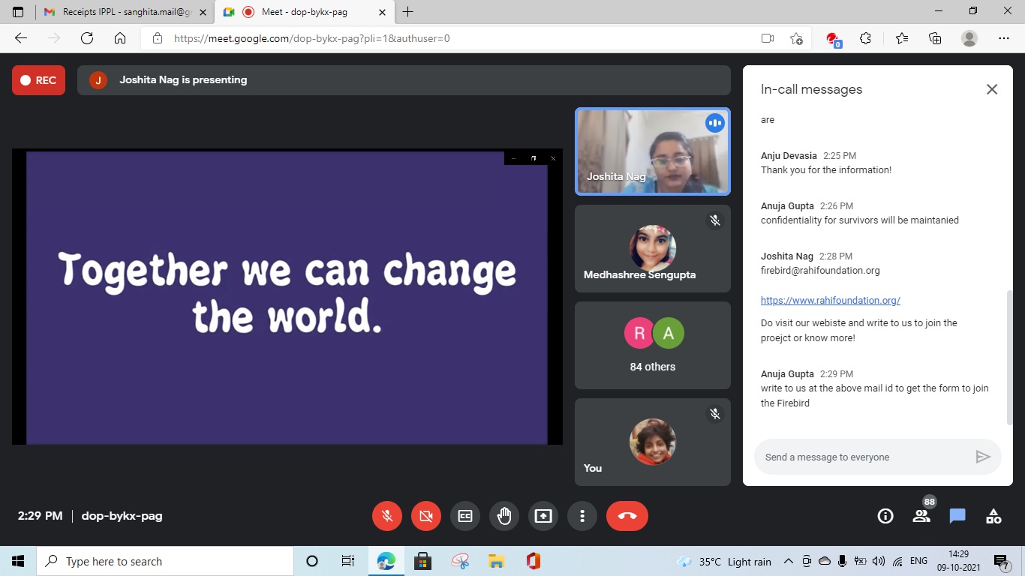
Task: Open the Activities icon
Action: pos(993,516)
